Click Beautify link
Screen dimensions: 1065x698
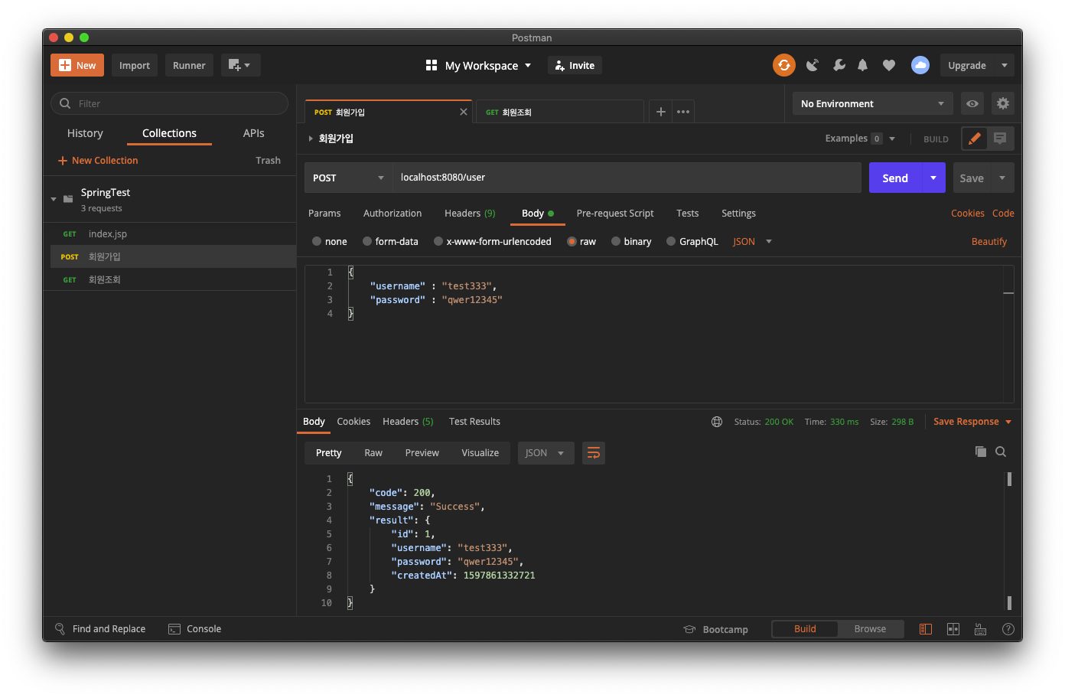989,241
